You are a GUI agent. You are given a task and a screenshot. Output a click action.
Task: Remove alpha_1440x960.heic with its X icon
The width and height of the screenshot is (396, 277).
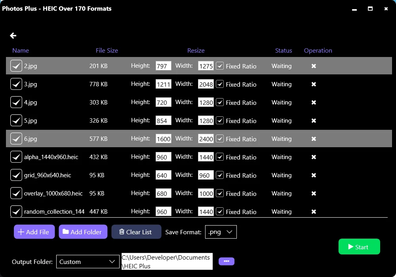(x=314, y=157)
